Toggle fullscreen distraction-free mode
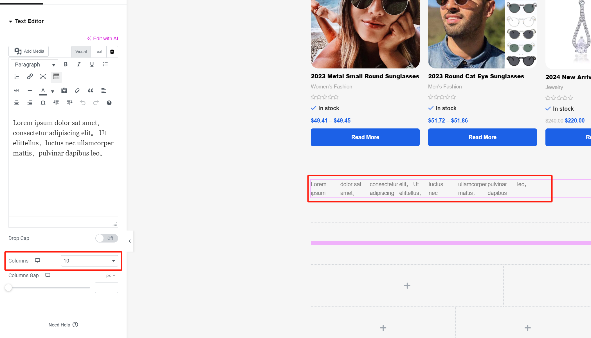Screen dimensions: 591x338 (x=43, y=76)
